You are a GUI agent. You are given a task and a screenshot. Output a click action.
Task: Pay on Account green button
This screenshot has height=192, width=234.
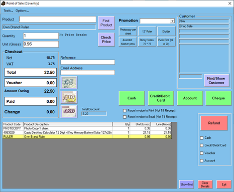[190, 98]
